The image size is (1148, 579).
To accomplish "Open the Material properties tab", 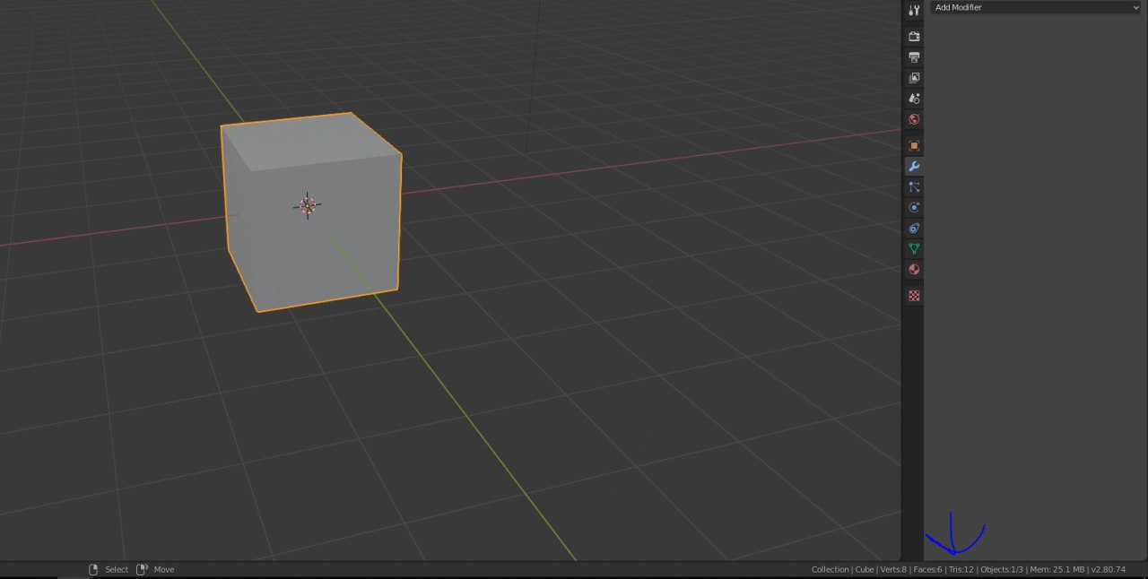I will pyautogui.click(x=914, y=269).
